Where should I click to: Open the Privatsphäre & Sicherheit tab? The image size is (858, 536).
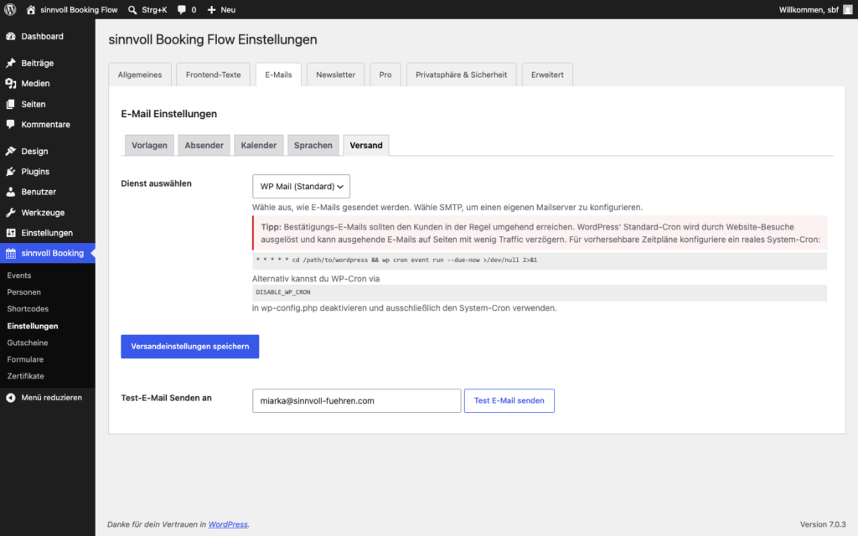462,75
